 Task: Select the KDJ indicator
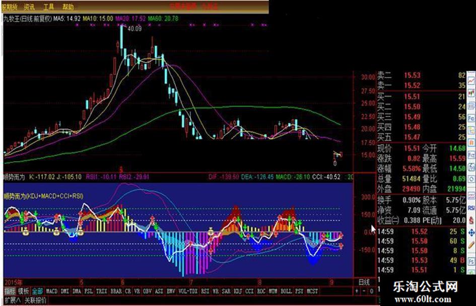pos(238,291)
